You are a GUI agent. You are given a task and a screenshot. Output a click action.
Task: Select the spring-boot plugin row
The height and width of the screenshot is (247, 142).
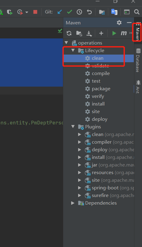coord(99,188)
